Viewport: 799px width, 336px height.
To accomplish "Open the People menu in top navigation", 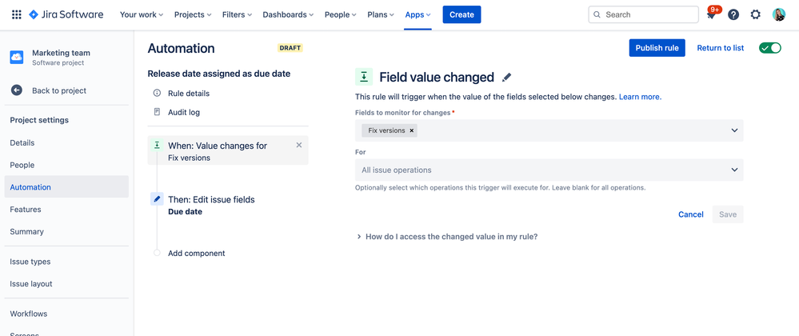I will 341,14.
